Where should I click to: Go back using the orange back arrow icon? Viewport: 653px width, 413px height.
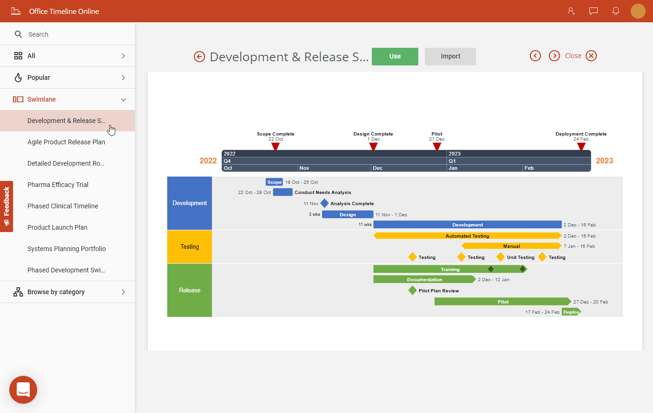199,56
